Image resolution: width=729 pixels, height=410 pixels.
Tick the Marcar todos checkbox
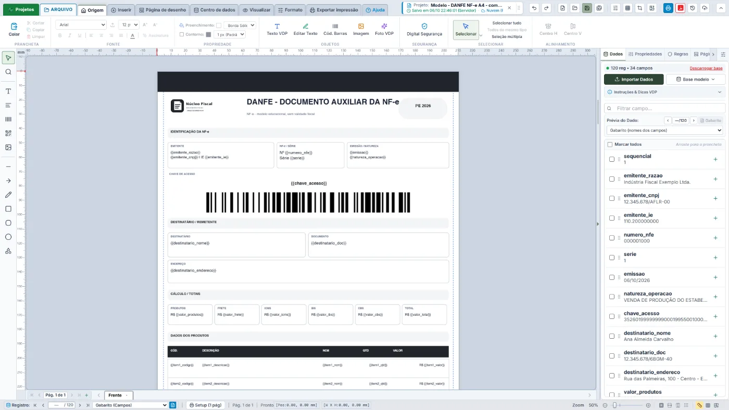click(x=610, y=144)
